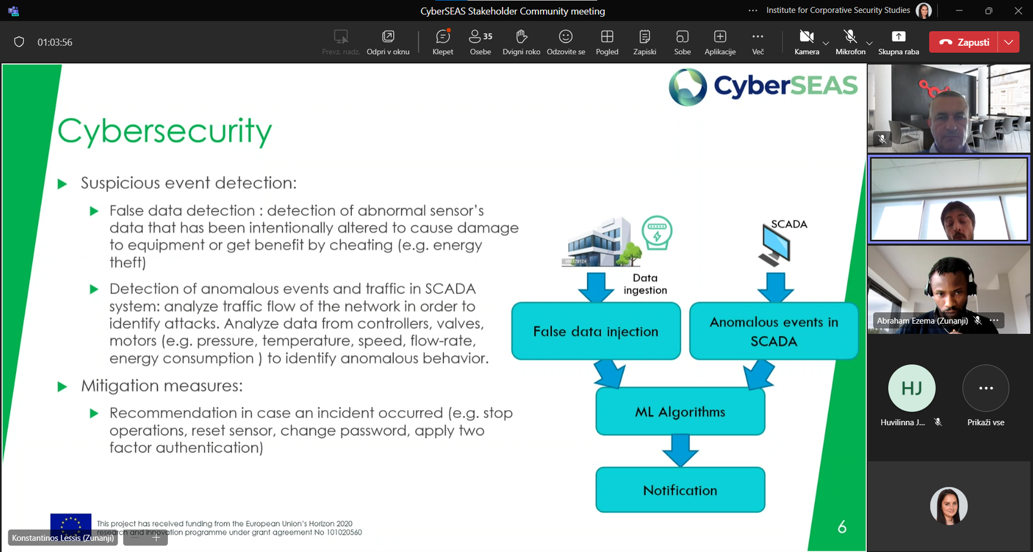Open Abraham Ezema's more options dots
The image size is (1033, 552).
(x=994, y=320)
